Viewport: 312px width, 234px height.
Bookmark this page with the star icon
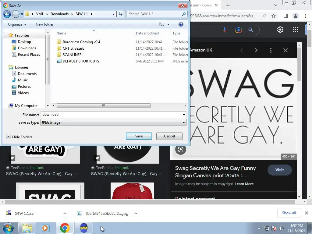point(274,16)
